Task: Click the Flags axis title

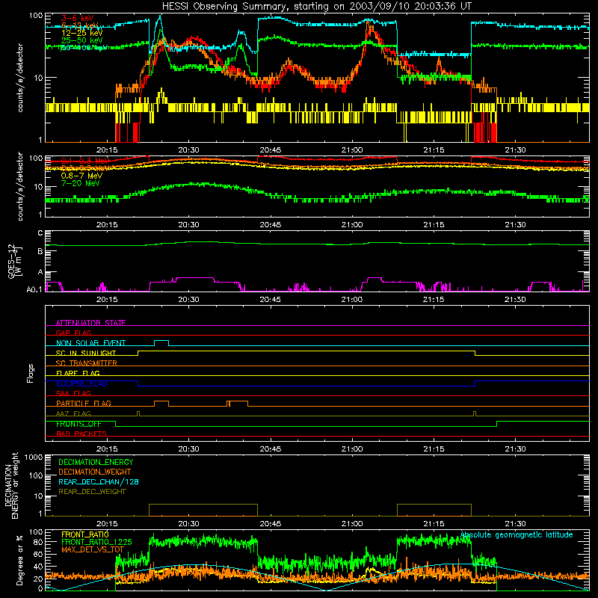Action: pyautogui.click(x=31, y=373)
